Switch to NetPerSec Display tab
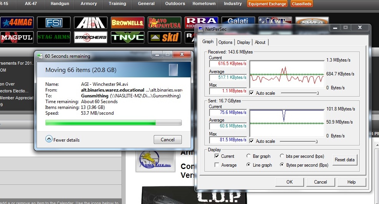 click(243, 42)
